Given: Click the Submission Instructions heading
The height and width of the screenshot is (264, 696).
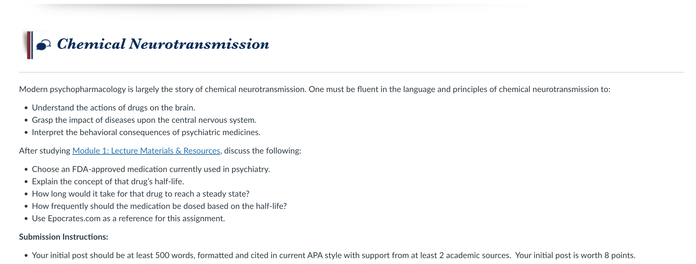Looking at the screenshot, I should click(63, 237).
